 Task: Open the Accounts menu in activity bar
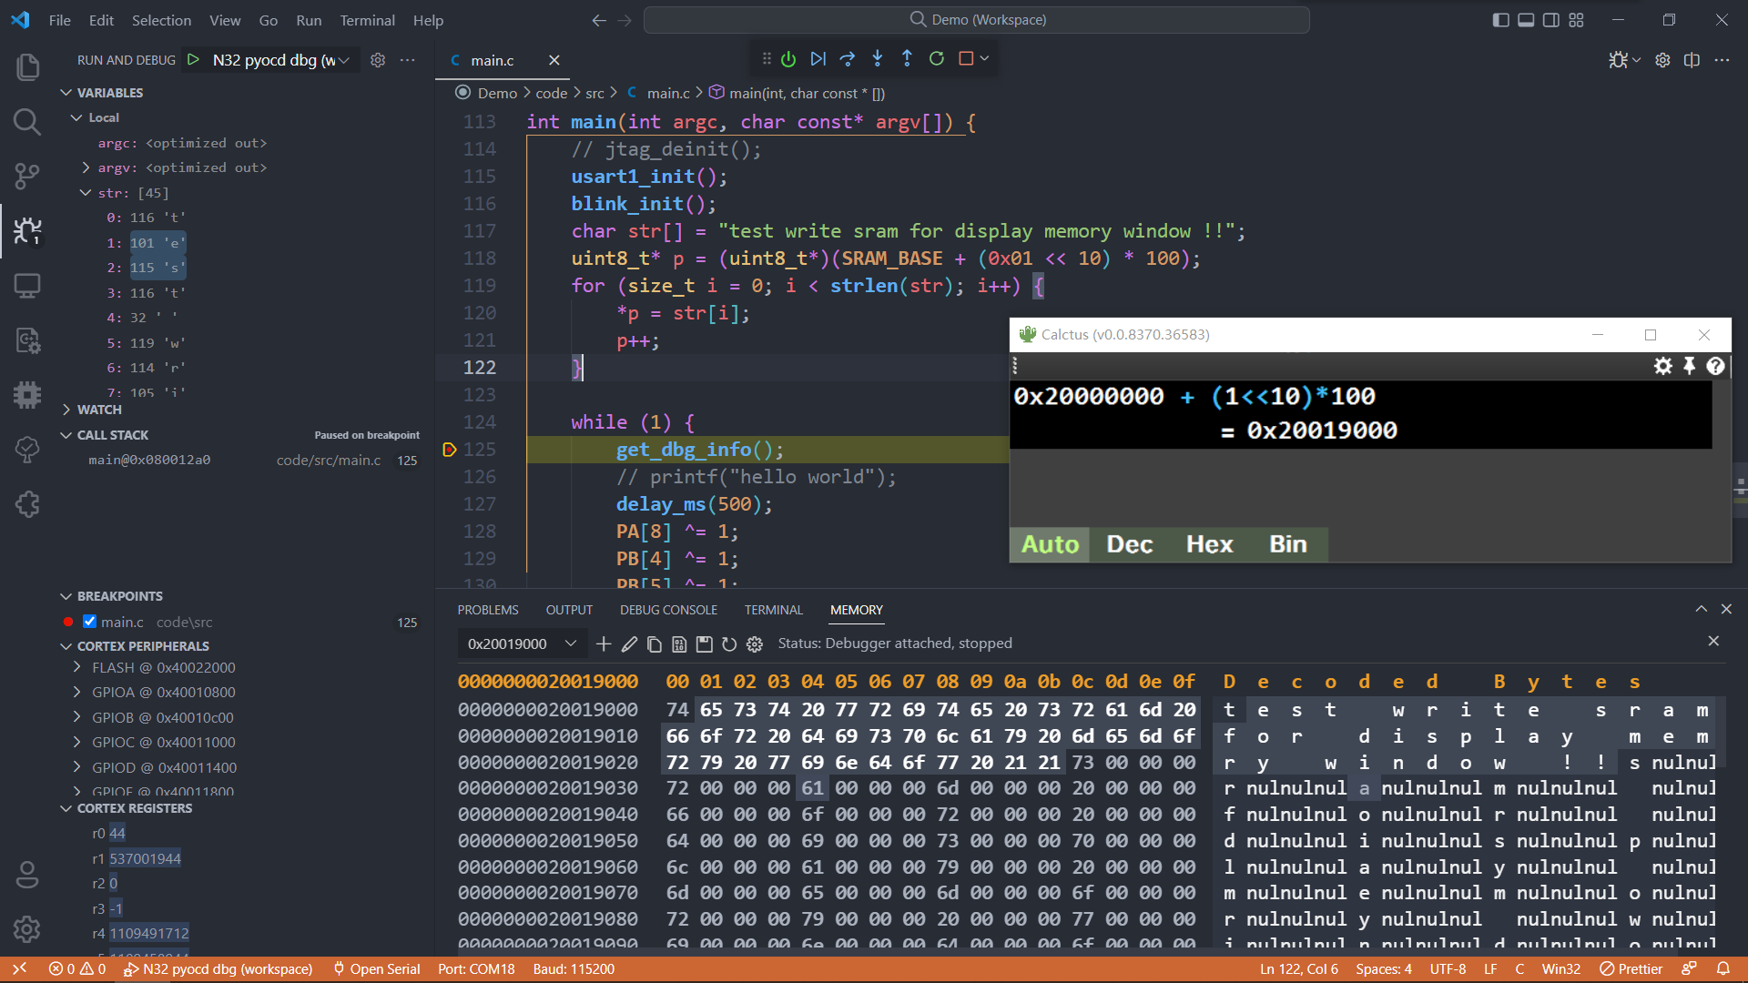[x=27, y=875]
